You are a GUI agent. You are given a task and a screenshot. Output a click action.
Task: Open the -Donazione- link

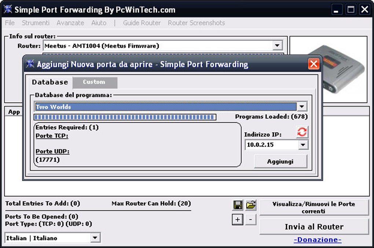318,240
